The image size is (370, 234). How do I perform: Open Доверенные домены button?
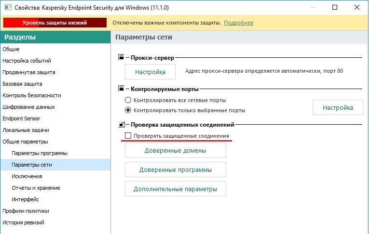point(175,151)
